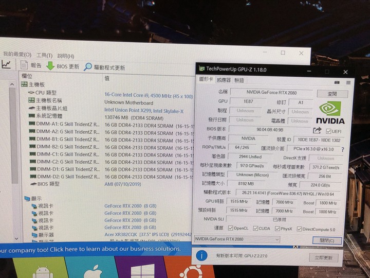
Task: Click the Apple tile icon
Action: [x=93, y=272]
